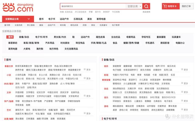195x121 pixels.
Task: Open 中国古诗词 under 文学
Action: [x=52, y=92]
